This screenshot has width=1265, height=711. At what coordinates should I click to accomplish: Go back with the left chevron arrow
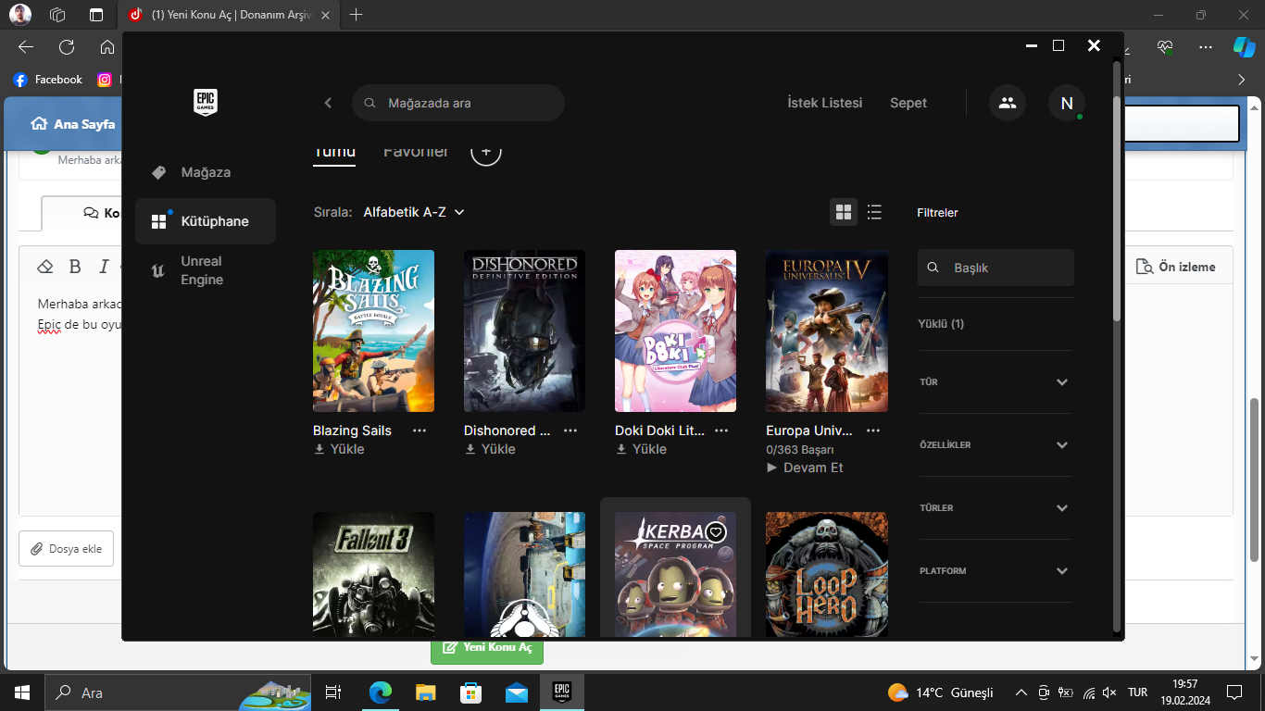pos(328,103)
